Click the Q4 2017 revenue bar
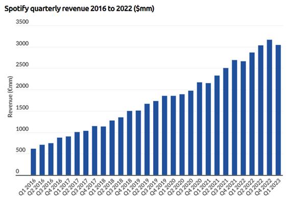Screen dimensions: 287x201 (94, 150)
